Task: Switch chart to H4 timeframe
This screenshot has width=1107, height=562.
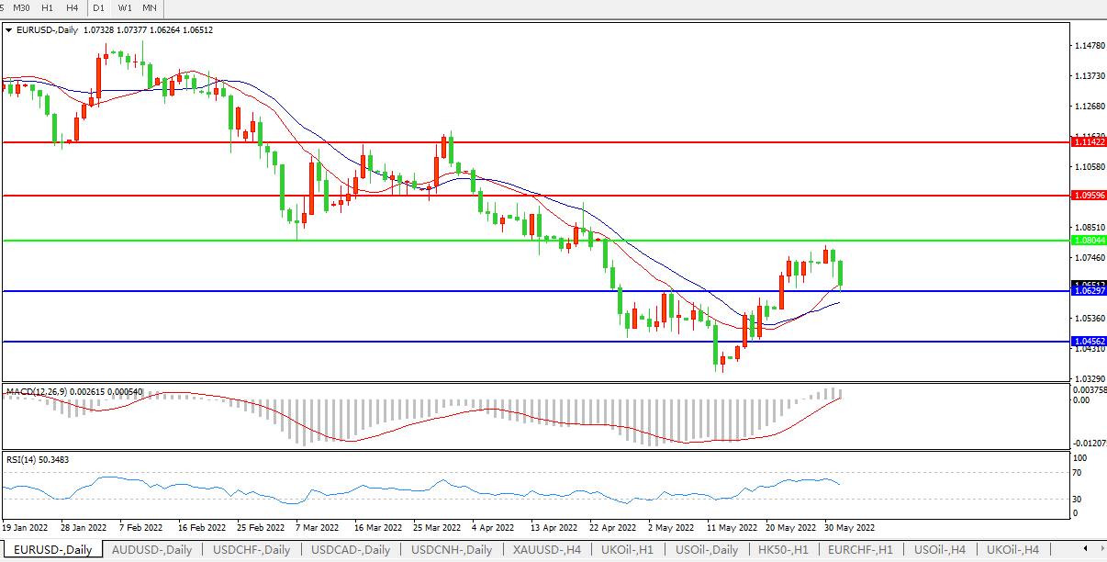Action: click(x=73, y=8)
